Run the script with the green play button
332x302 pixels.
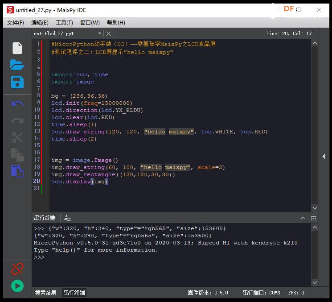tap(17, 286)
